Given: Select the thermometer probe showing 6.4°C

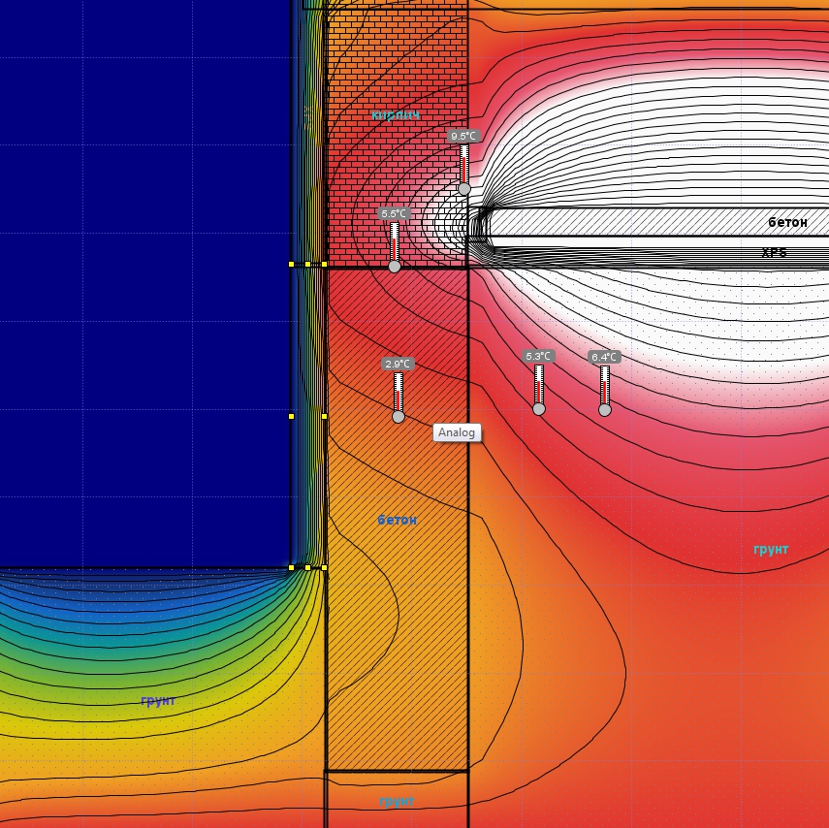Looking at the screenshot, I should click(x=604, y=384).
